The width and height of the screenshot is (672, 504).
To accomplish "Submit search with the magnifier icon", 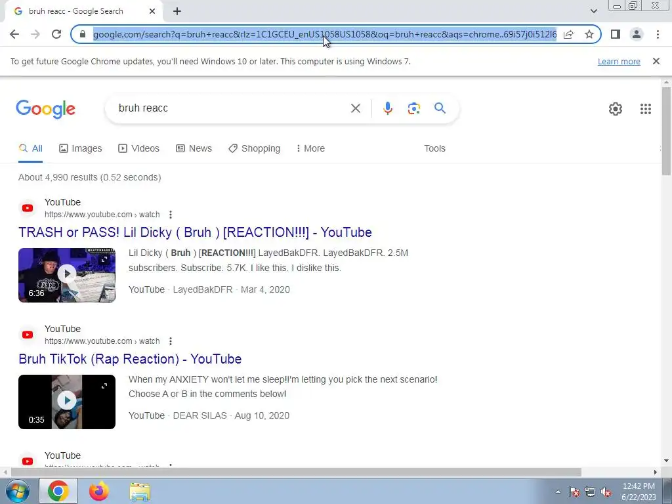I will coord(440,108).
